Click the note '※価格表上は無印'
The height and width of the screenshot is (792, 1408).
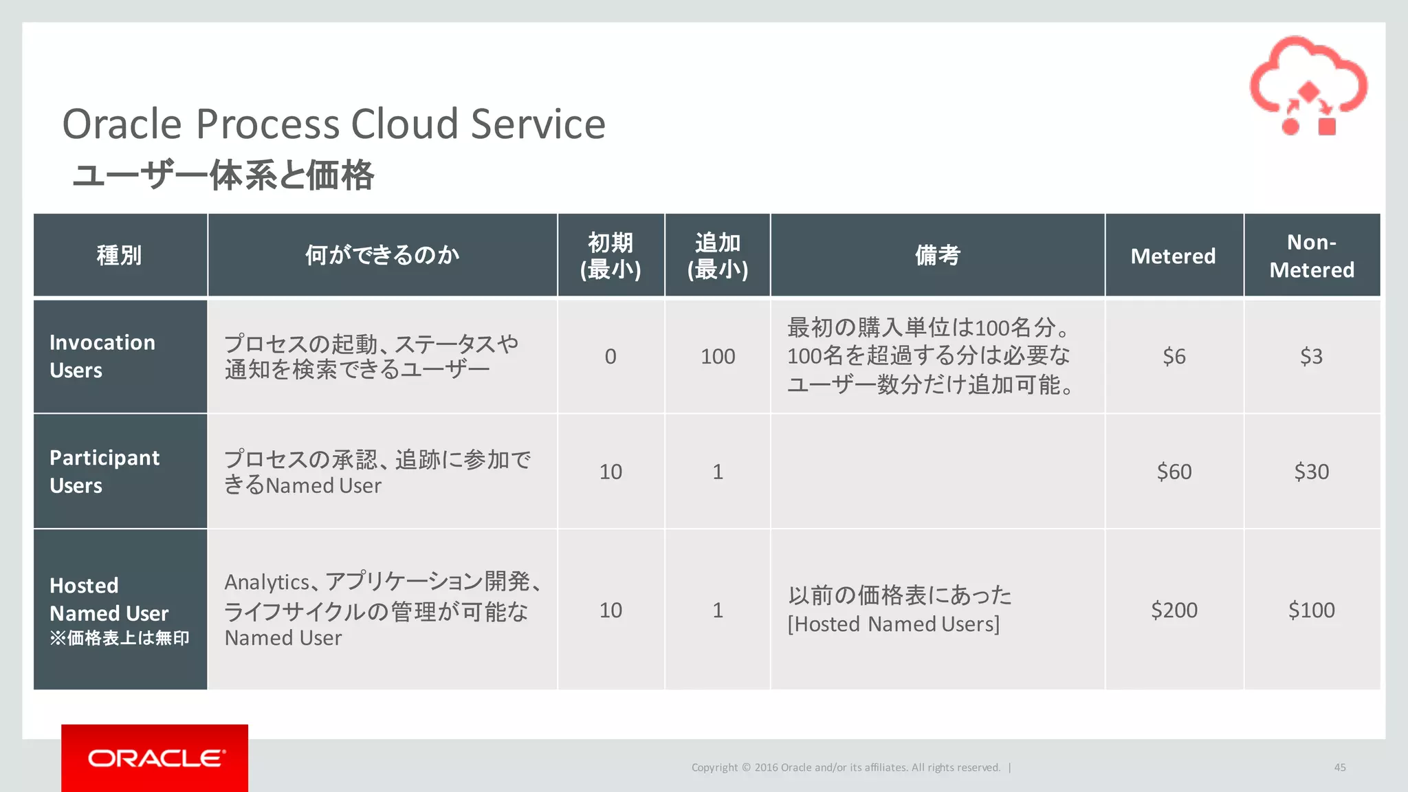[x=120, y=638]
